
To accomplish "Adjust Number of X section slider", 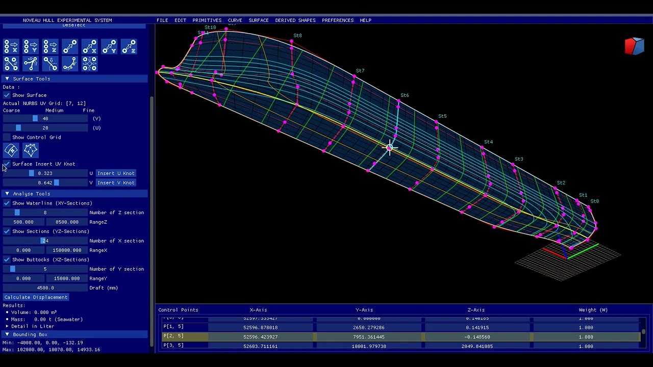I will (45, 241).
